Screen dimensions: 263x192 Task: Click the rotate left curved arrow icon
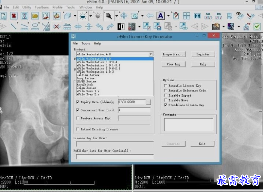pyautogui.click(x=99, y=27)
